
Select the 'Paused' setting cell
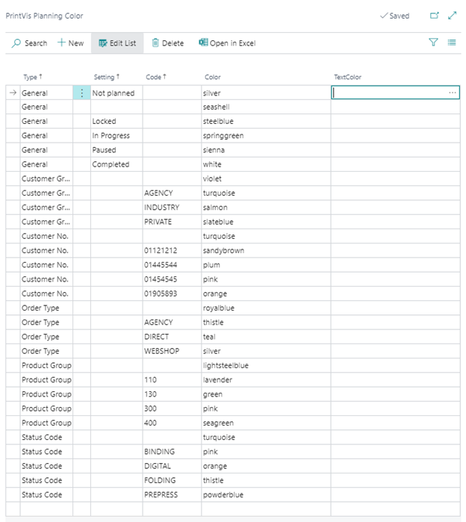pyautogui.click(x=116, y=150)
